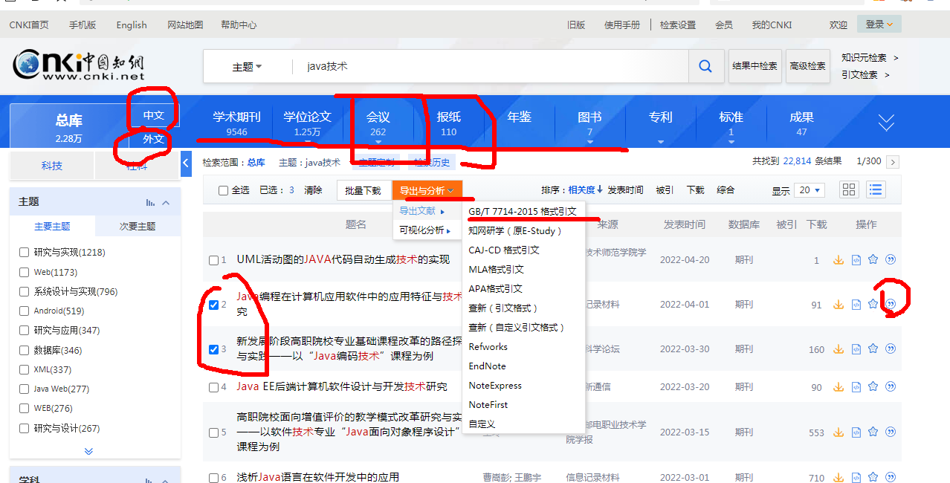Open the 主题 search field dropdown
950x483 pixels.
247,67
